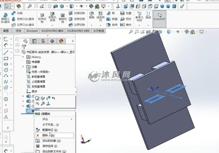Choose 删除 delete in context menu
Viewport: 219px width, 153px height.
pyautogui.click(x=54, y=135)
